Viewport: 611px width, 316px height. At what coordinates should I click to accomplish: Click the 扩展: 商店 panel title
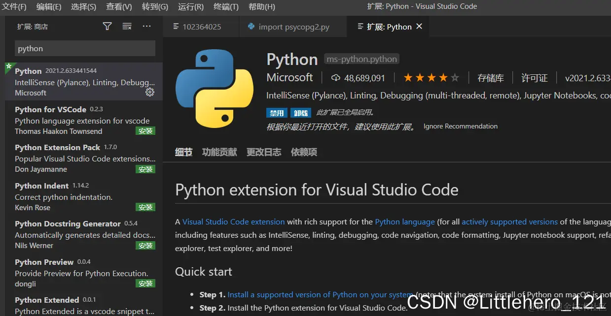(33, 27)
